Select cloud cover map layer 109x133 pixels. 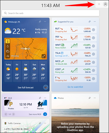[8, 51]
